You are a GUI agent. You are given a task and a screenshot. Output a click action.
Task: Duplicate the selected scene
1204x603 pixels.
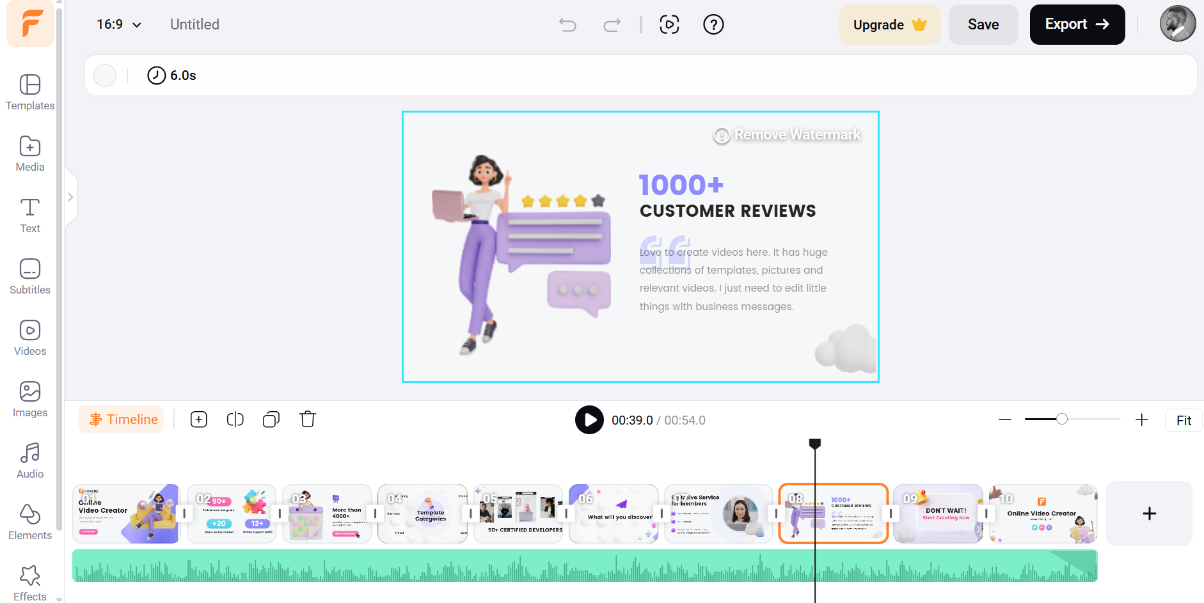tap(271, 419)
